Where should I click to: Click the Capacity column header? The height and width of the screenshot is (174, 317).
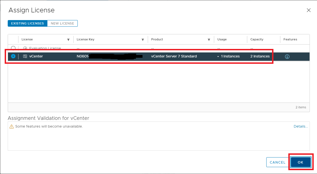pos(257,39)
